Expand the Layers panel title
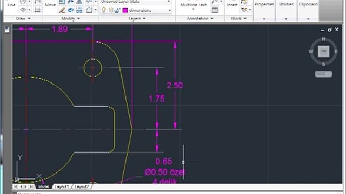The width and height of the screenshot is (346, 194). [137, 18]
